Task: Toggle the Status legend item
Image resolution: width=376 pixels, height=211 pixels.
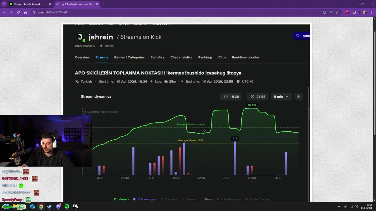Action: pyautogui.click(x=206, y=199)
